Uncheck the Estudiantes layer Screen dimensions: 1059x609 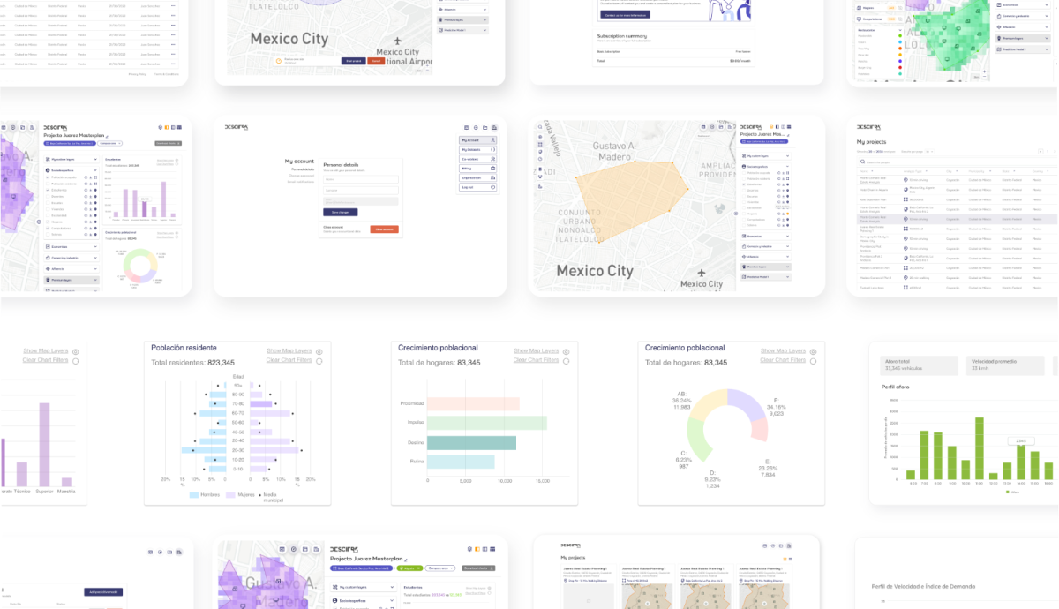point(48,190)
